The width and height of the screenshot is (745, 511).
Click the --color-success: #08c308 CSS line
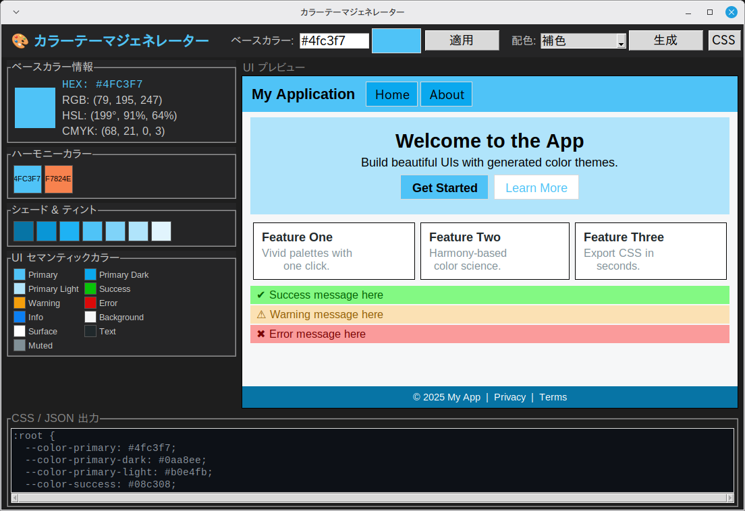click(101, 485)
